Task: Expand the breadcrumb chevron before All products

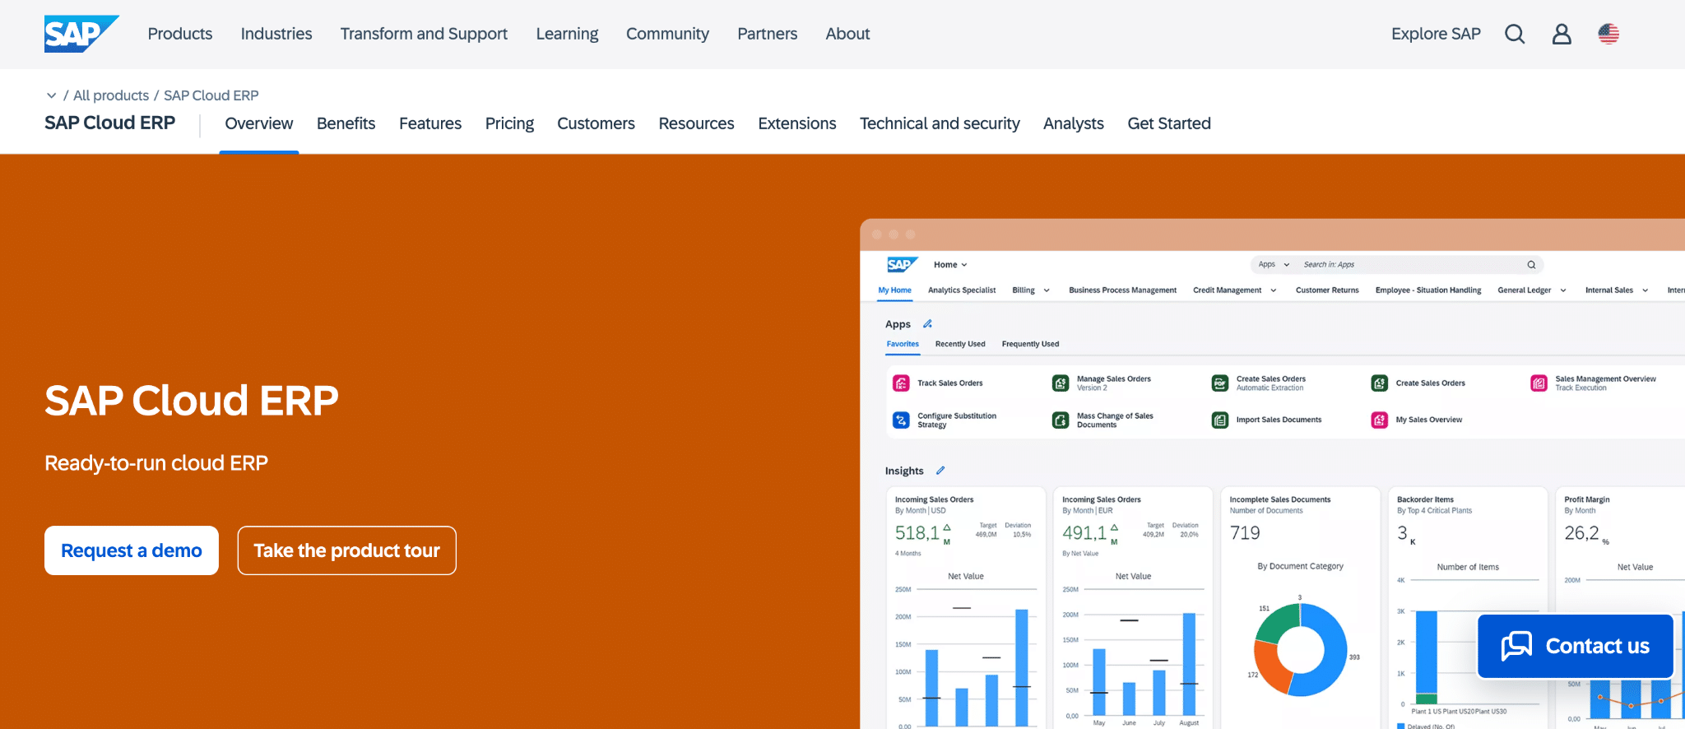Action: [51, 95]
